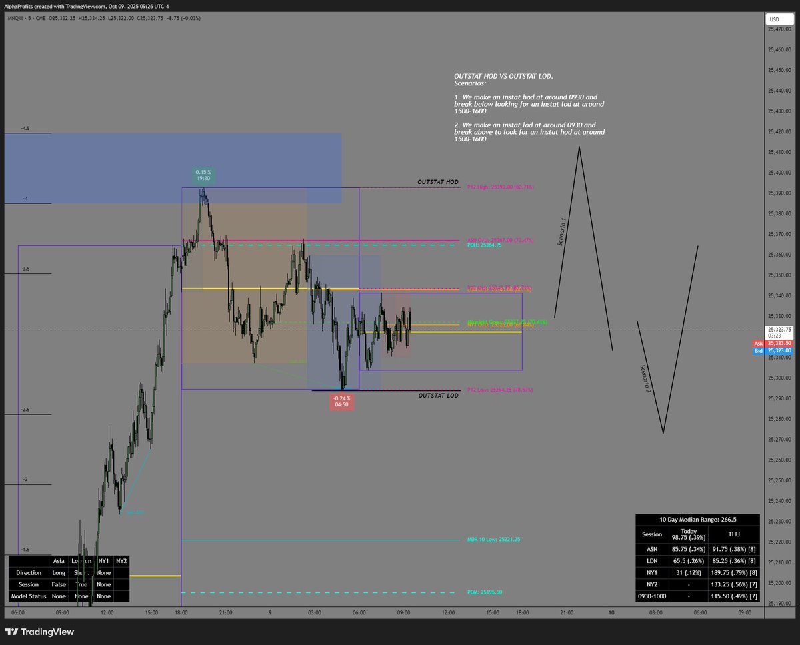Click the -0.24 % 04:50 low marker
Image resolution: width=800 pixels, height=645 pixels.
pos(342,401)
